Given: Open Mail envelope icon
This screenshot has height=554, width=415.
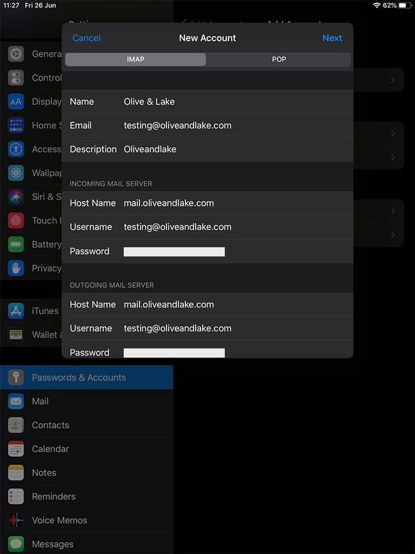Looking at the screenshot, I should coord(16,401).
